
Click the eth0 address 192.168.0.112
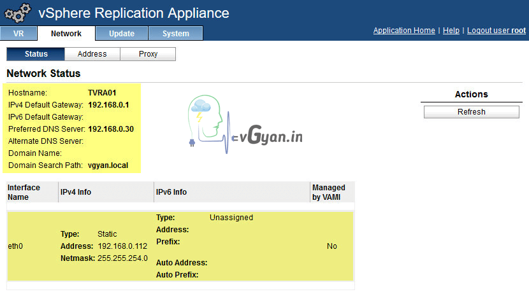click(122, 246)
